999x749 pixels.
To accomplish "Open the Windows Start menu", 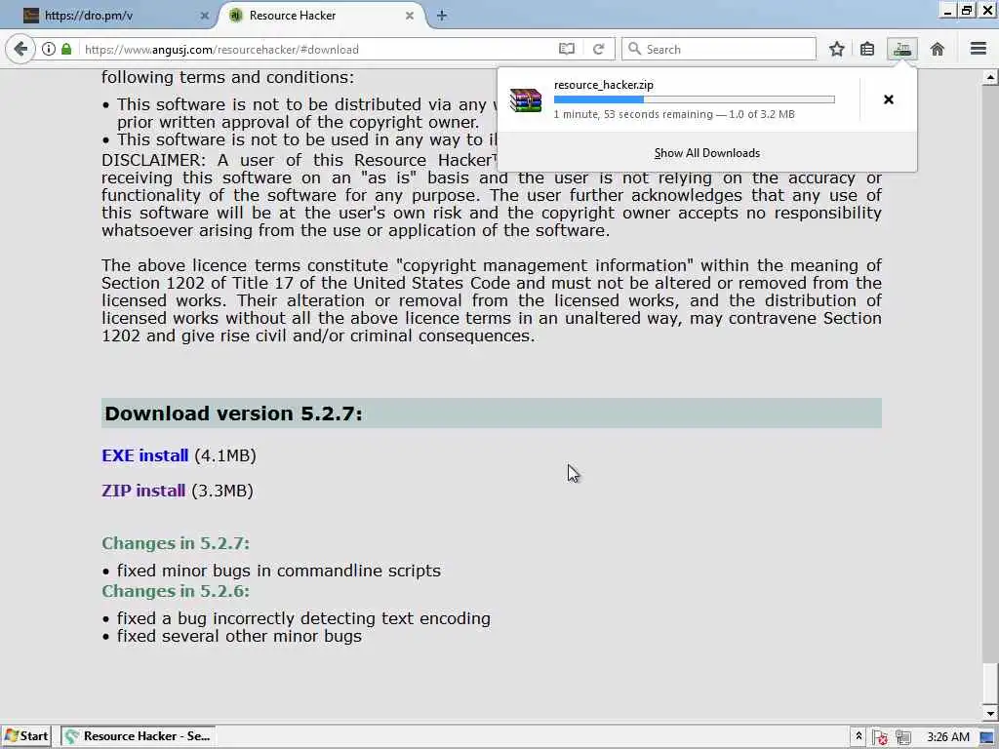I will tap(26, 736).
